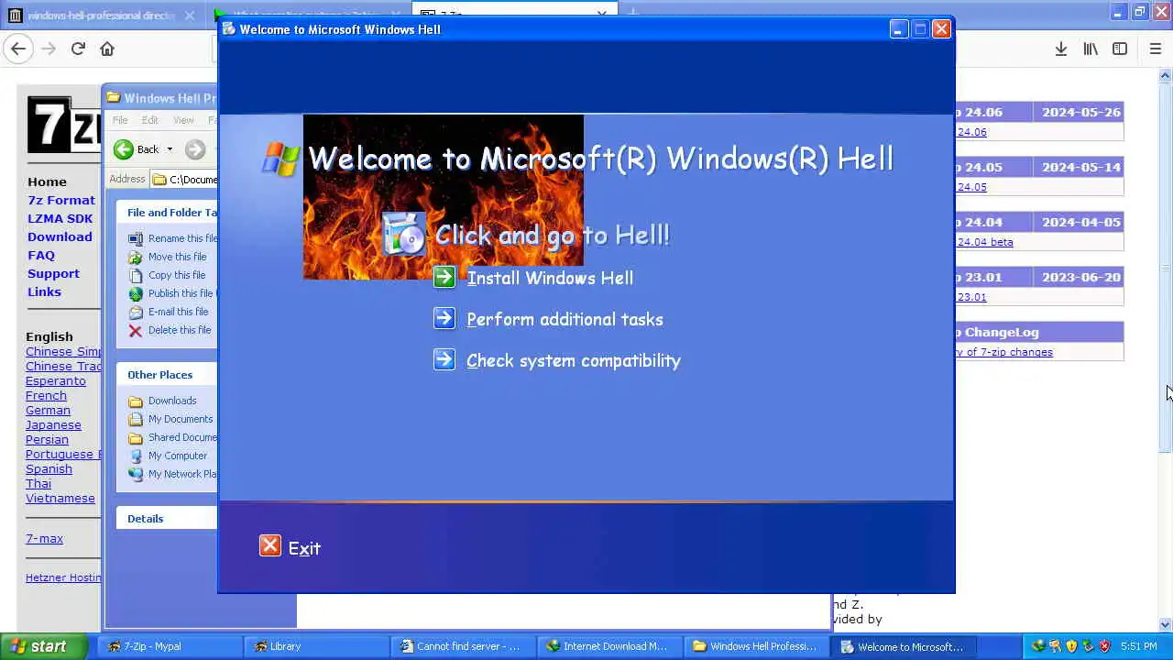The width and height of the screenshot is (1173, 660).
Task: Open the Downloads folder in Other Places
Action: click(x=172, y=401)
